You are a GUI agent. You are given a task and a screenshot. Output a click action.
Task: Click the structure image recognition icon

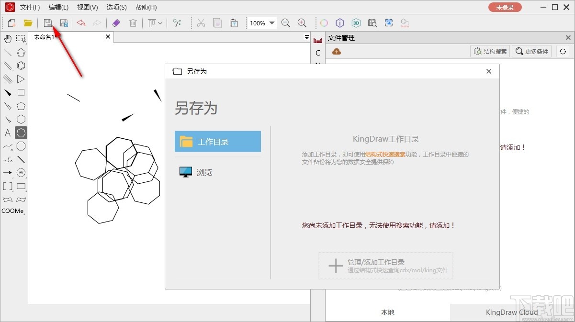(x=389, y=22)
